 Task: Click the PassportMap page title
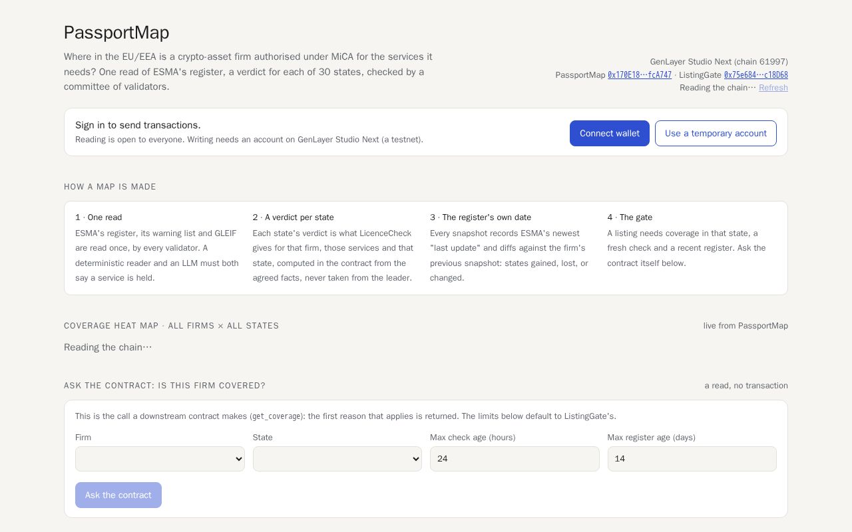pyautogui.click(x=116, y=33)
